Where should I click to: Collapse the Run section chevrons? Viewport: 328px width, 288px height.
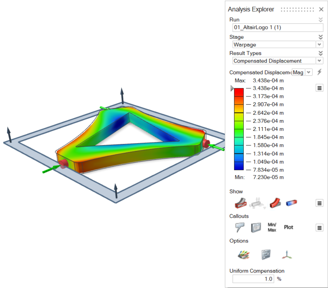click(x=320, y=20)
